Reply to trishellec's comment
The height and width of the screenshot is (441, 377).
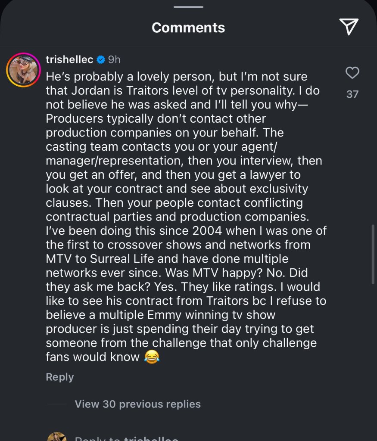pos(59,377)
